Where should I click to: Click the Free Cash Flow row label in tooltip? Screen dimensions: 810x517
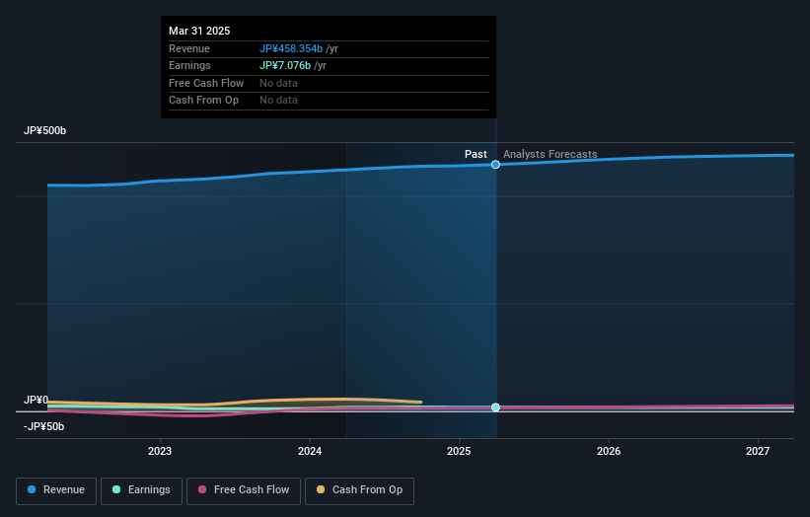[x=206, y=83]
